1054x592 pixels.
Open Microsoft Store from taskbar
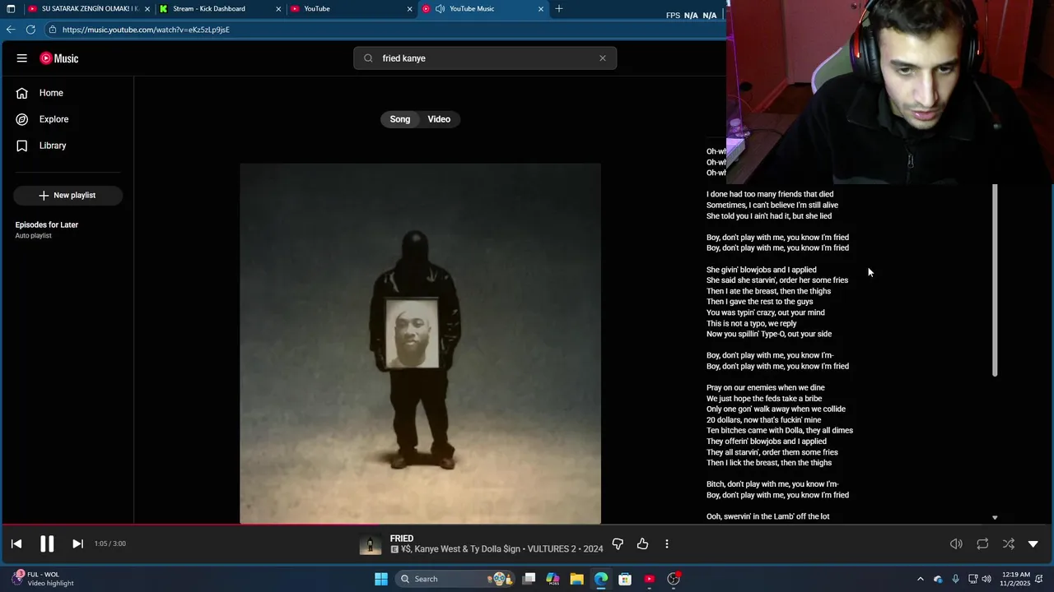625,579
